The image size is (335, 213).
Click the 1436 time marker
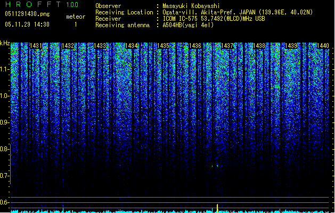point(195,46)
